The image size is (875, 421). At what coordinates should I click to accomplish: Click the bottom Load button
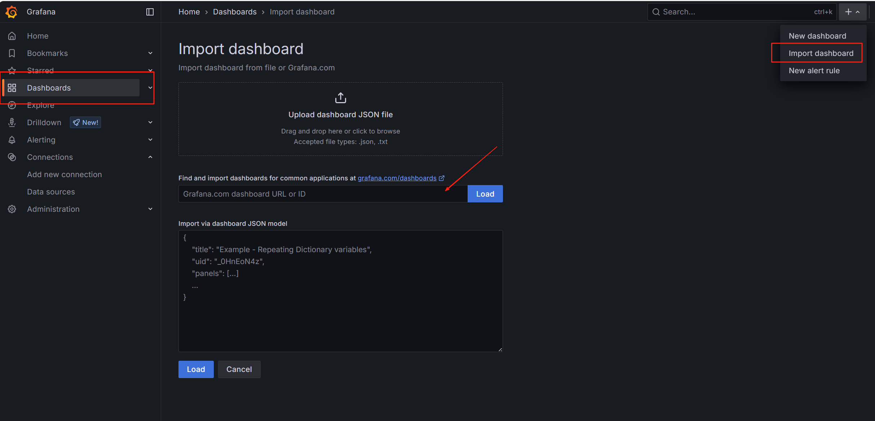196,369
